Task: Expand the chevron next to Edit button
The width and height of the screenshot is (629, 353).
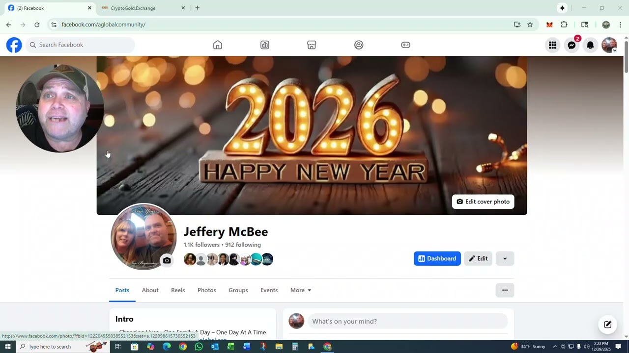Action: (x=505, y=259)
